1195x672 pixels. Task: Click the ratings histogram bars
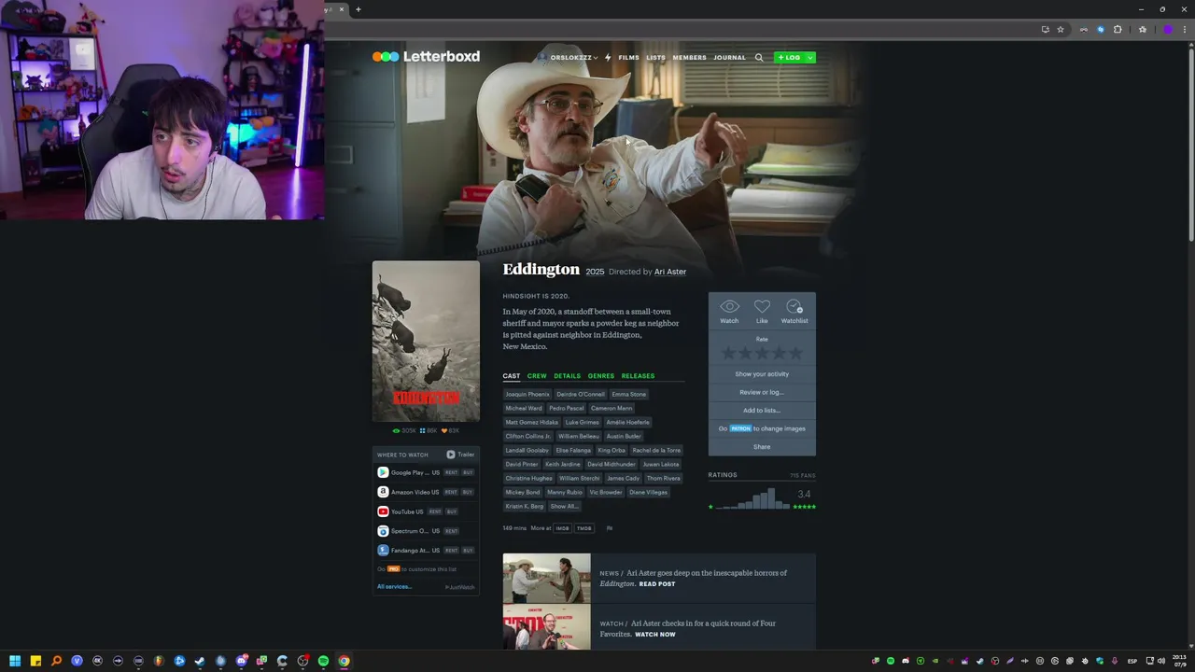tap(754, 498)
